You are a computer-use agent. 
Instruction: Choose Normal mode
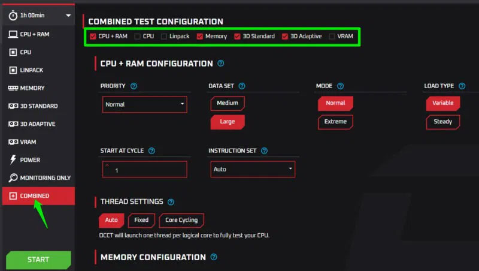click(x=335, y=103)
